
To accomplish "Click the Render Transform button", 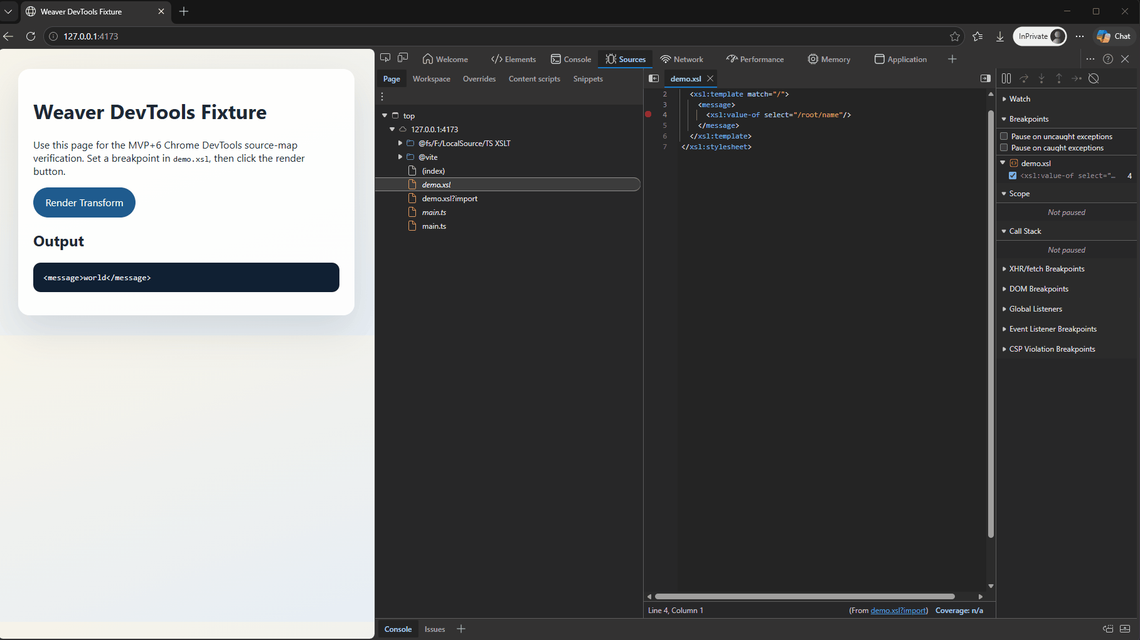I will click(84, 202).
